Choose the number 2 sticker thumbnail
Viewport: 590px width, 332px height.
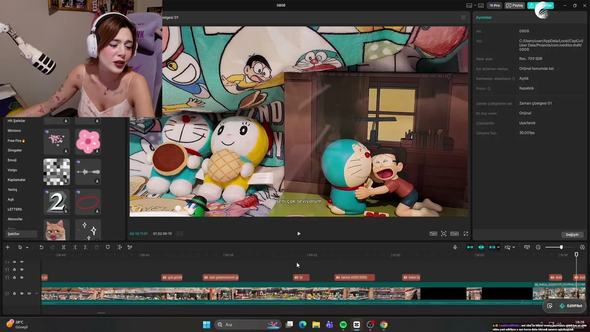tap(57, 202)
